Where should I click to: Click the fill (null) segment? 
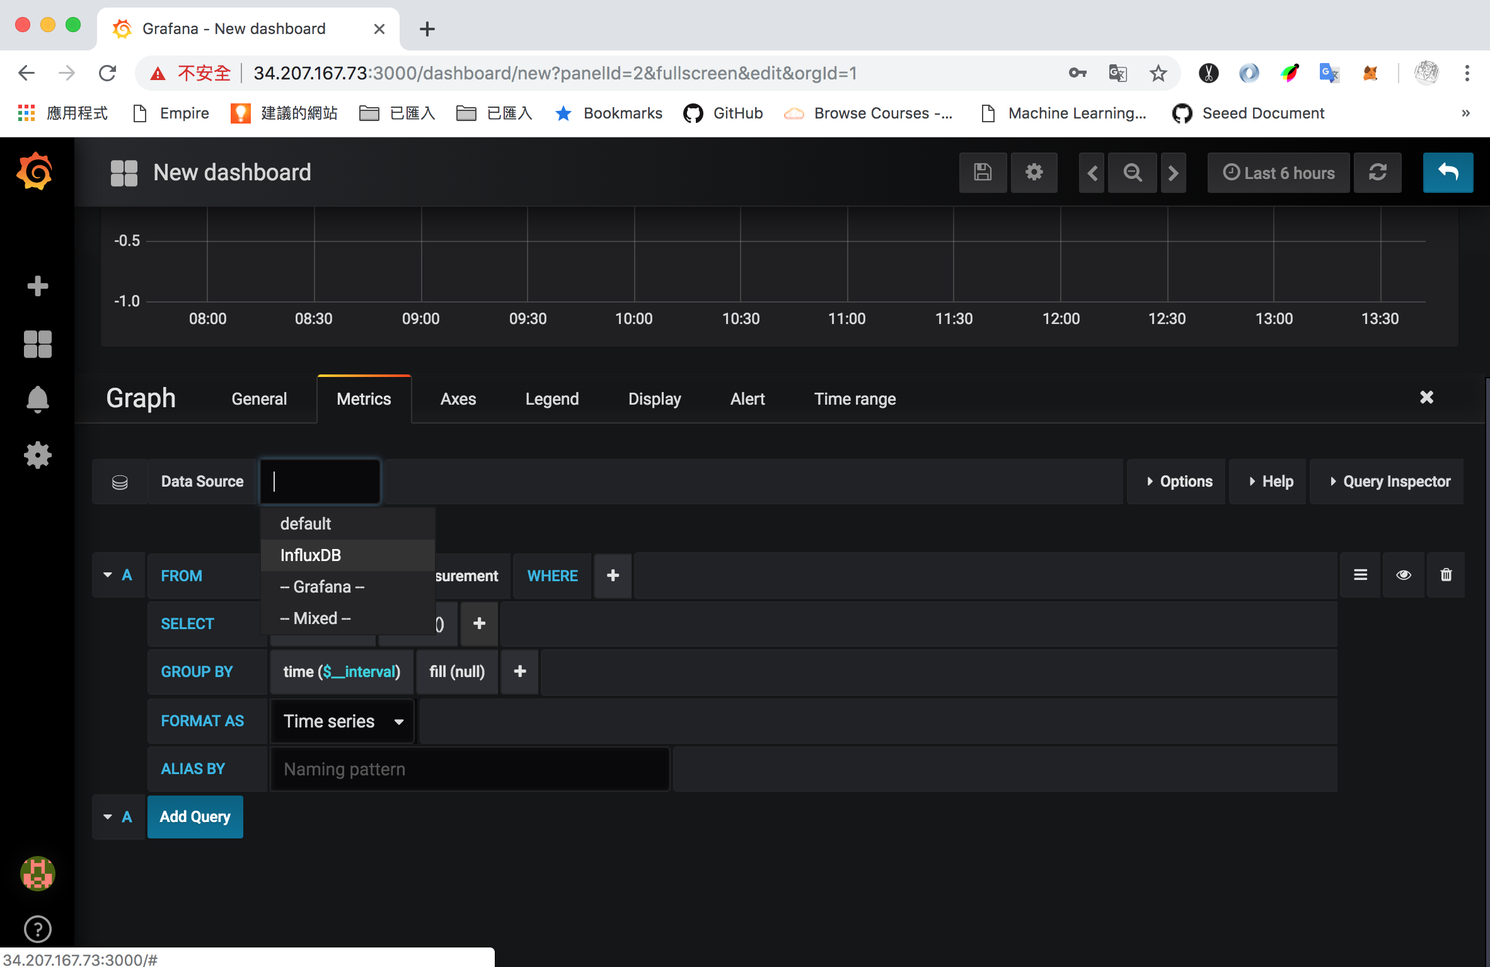(457, 671)
